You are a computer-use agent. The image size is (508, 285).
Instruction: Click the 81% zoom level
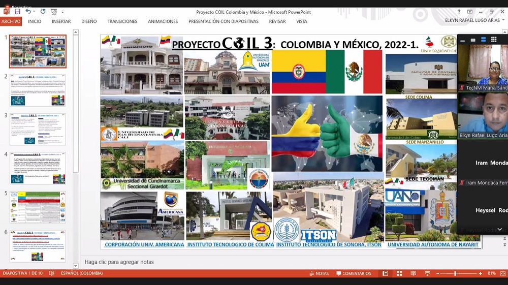click(491, 273)
